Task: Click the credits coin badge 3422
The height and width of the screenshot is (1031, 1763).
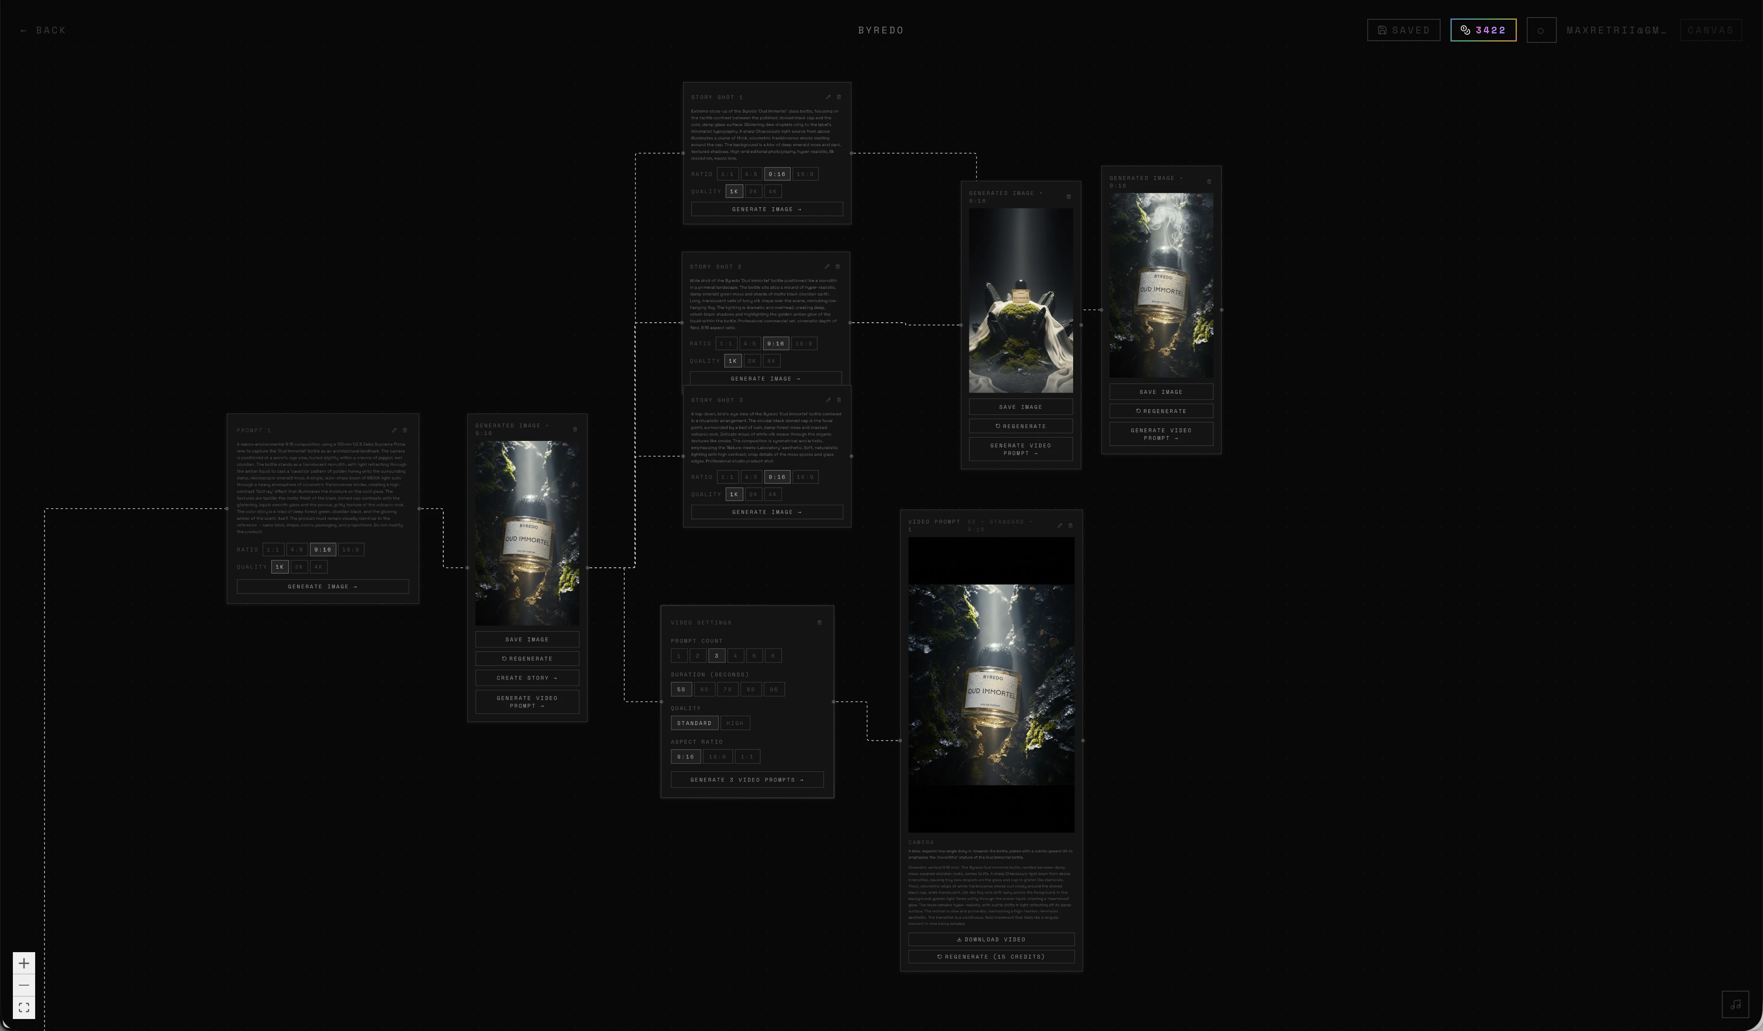Action: pos(1483,30)
